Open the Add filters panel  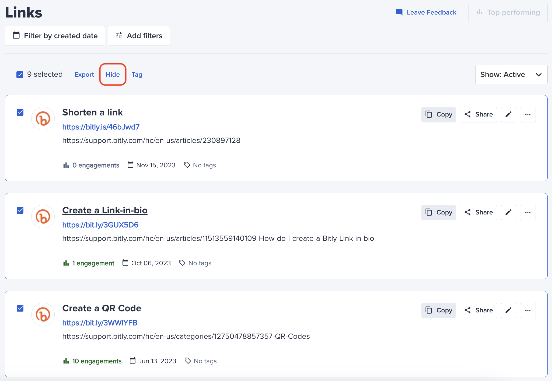pos(139,36)
